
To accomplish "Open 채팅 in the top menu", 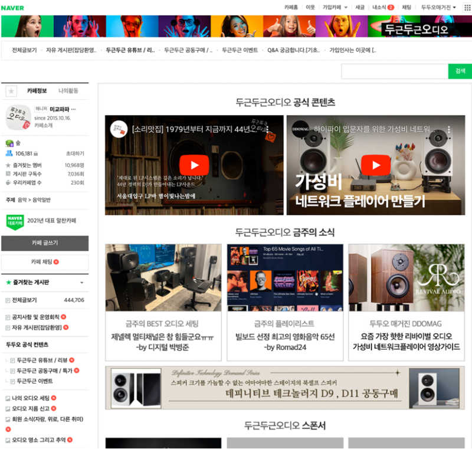I will point(407,8).
